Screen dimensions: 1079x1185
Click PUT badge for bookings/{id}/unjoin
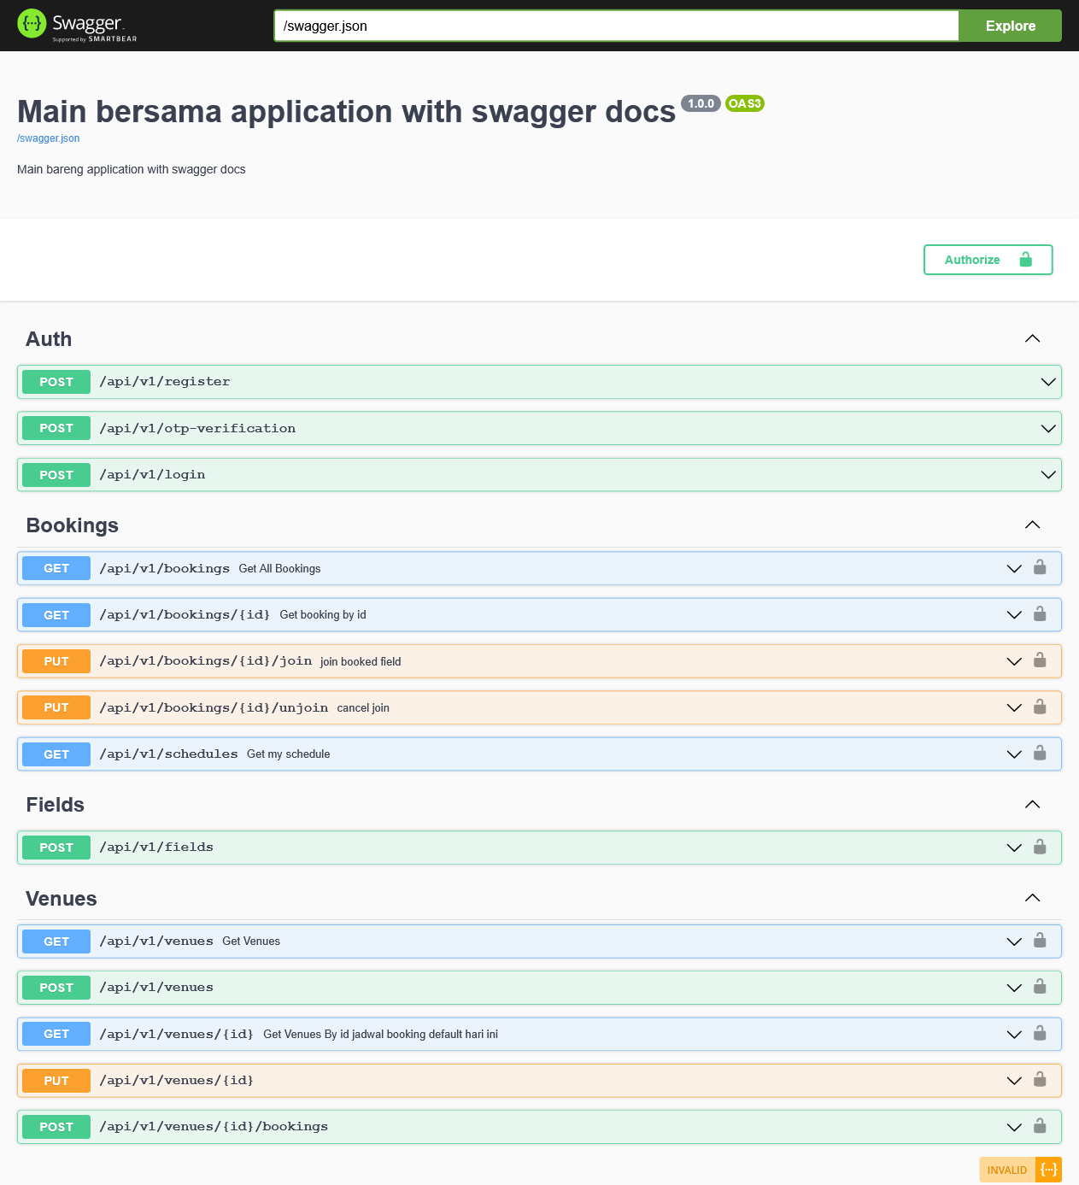coord(56,707)
